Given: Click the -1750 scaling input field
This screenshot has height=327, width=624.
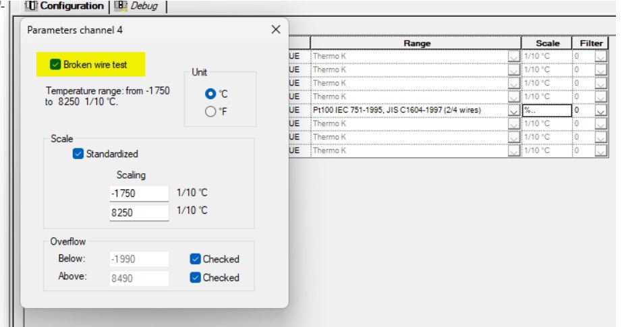Looking at the screenshot, I should 139,194.
